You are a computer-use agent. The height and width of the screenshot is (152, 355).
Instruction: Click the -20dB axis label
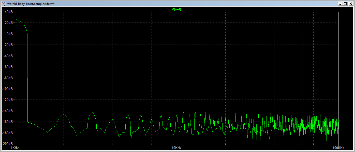pos(8,45)
